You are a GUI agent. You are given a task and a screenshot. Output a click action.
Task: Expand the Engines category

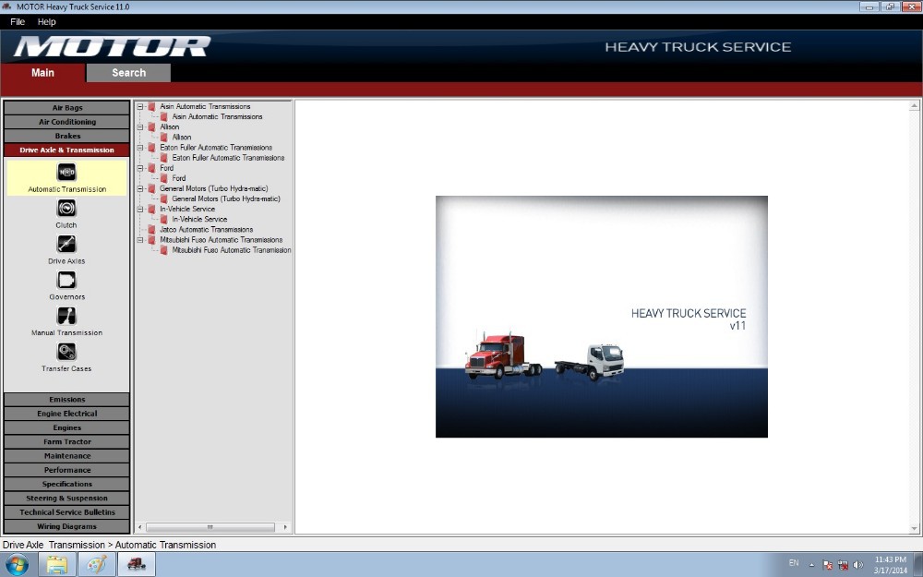point(67,427)
